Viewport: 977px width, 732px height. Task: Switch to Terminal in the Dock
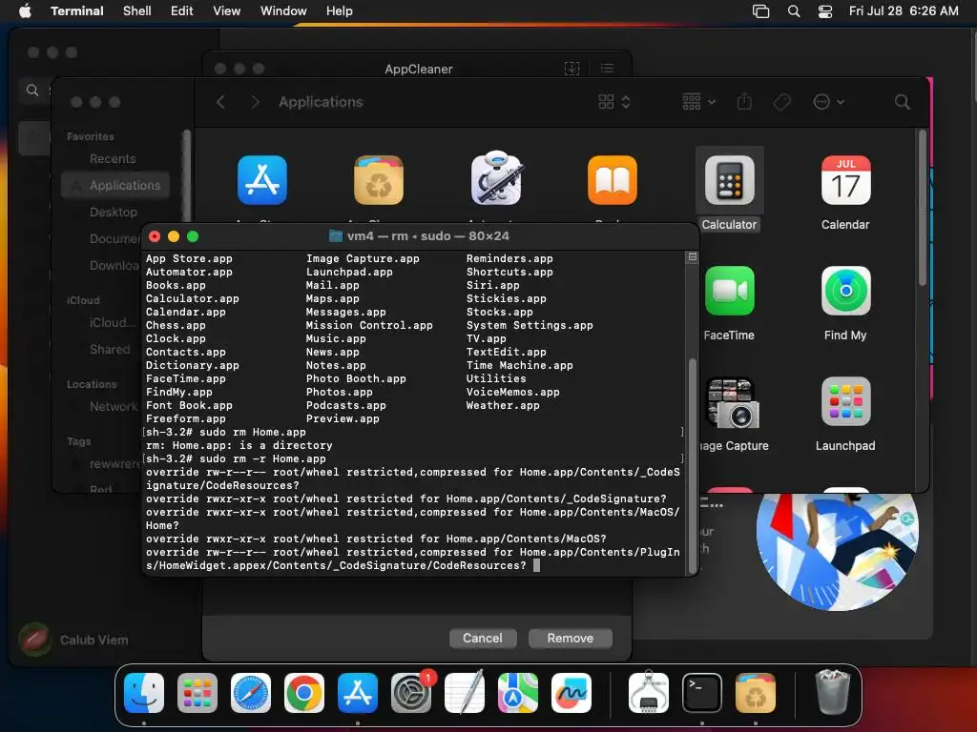point(702,693)
